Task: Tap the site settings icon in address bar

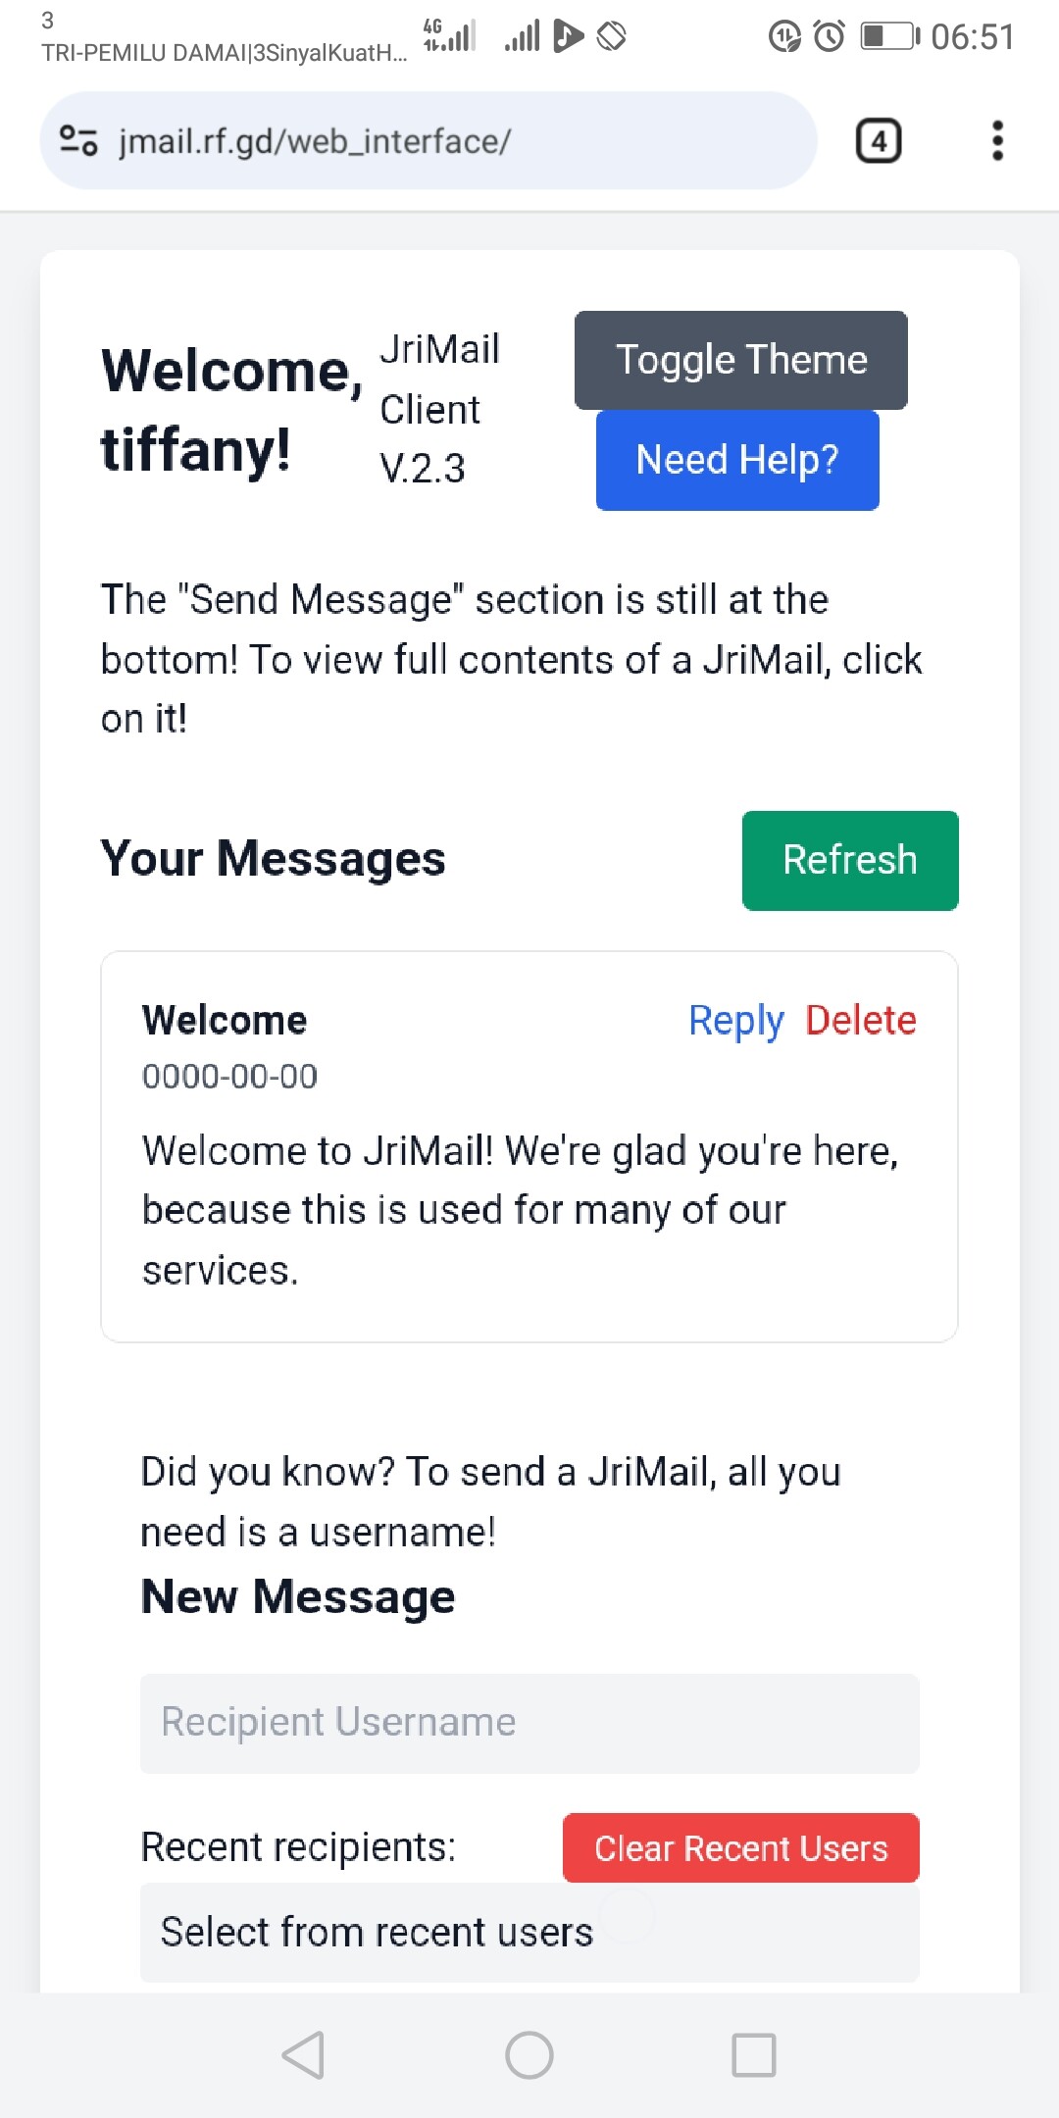Action: 78,141
